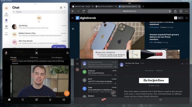192x107 pixels.
Task: Select the Digital Trends browser tab
Action: tap(128, 7)
